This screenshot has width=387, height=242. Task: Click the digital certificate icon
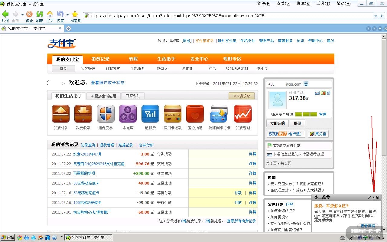coord(323,93)
